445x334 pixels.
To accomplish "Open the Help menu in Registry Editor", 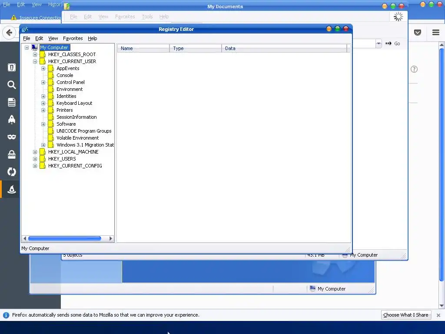I will click(92, 38).
